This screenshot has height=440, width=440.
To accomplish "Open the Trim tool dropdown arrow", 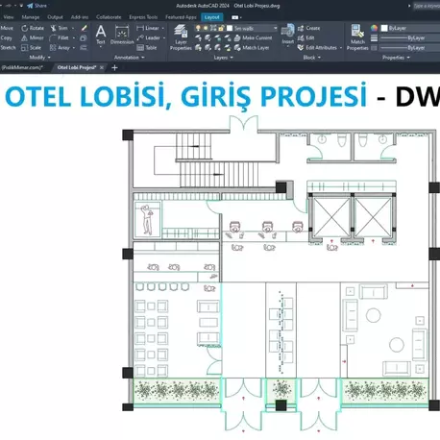I will pyautogui.click(x=73, y=28).
